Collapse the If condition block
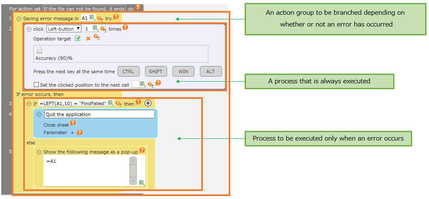Viewport: 429px width, 199px height. tap(29, 103)
